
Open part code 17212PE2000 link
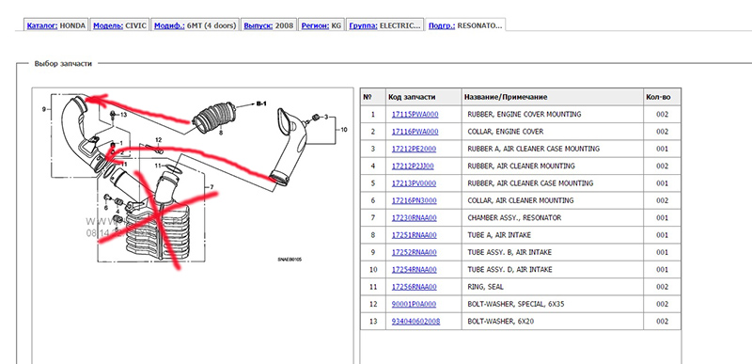point(414,149)
